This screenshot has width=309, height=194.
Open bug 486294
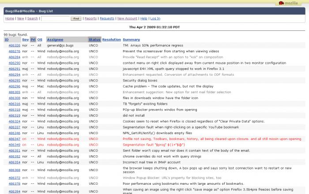click(x=15, y=75)
